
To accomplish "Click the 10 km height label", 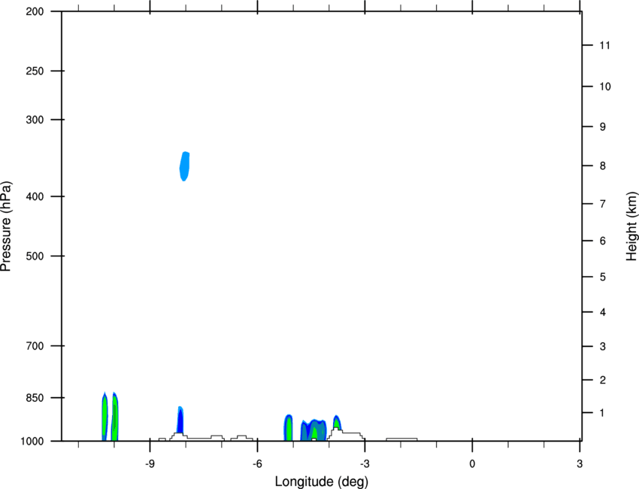I will tap(604, 87).
